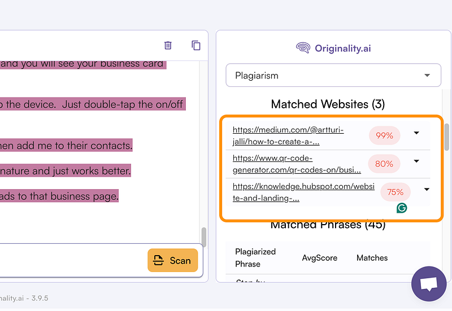Copy text with the copy icon
This screenshot has height=311, width=452.
pos(196,45)
